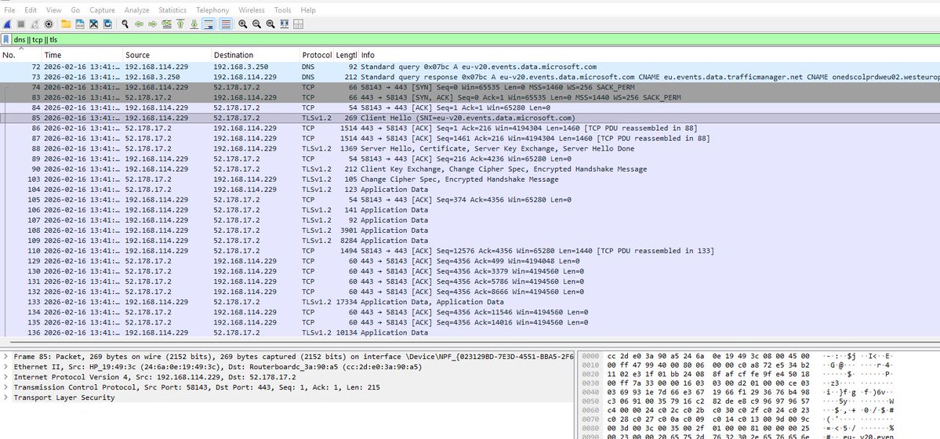
Task: Select packet 90 Client Key Exchange row
Action: 470,169
